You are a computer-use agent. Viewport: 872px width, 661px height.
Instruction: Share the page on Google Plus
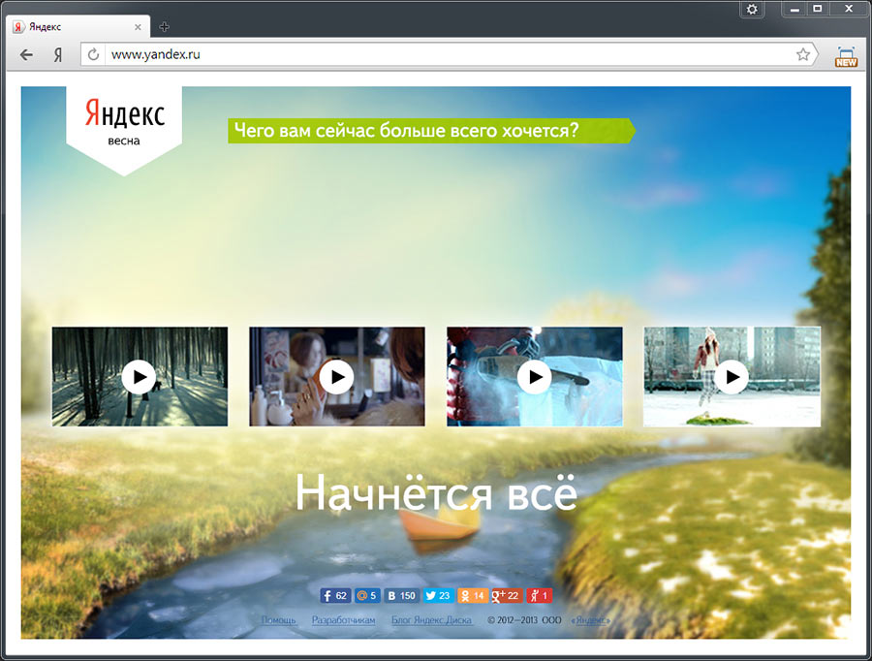(507, 596)
